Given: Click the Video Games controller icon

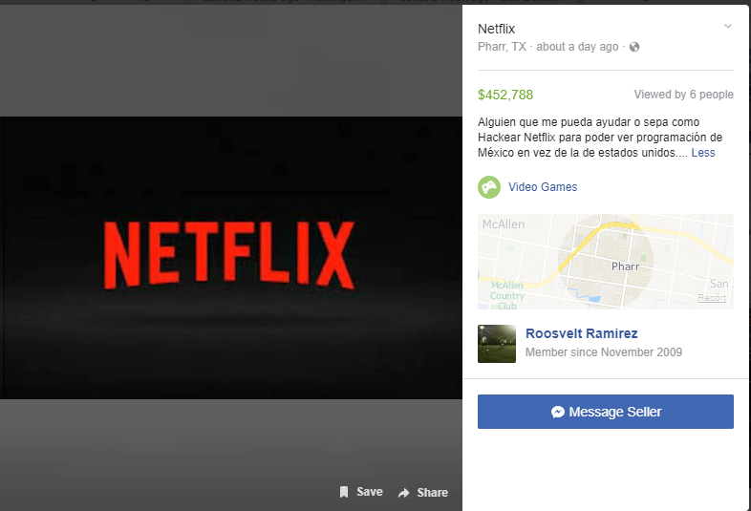Looking at the screenshot, I should tap(489, 187).
